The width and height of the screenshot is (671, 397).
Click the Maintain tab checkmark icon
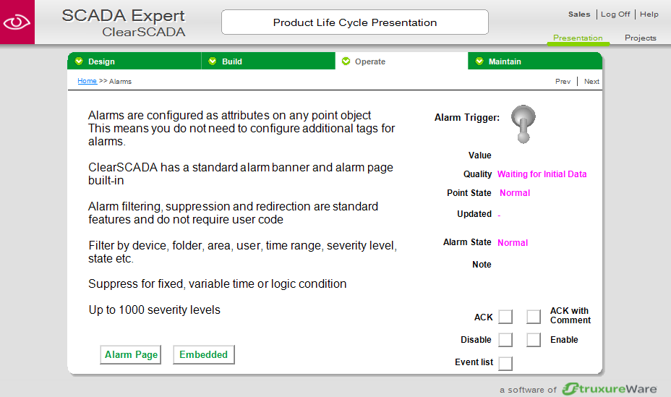[479, 61]
